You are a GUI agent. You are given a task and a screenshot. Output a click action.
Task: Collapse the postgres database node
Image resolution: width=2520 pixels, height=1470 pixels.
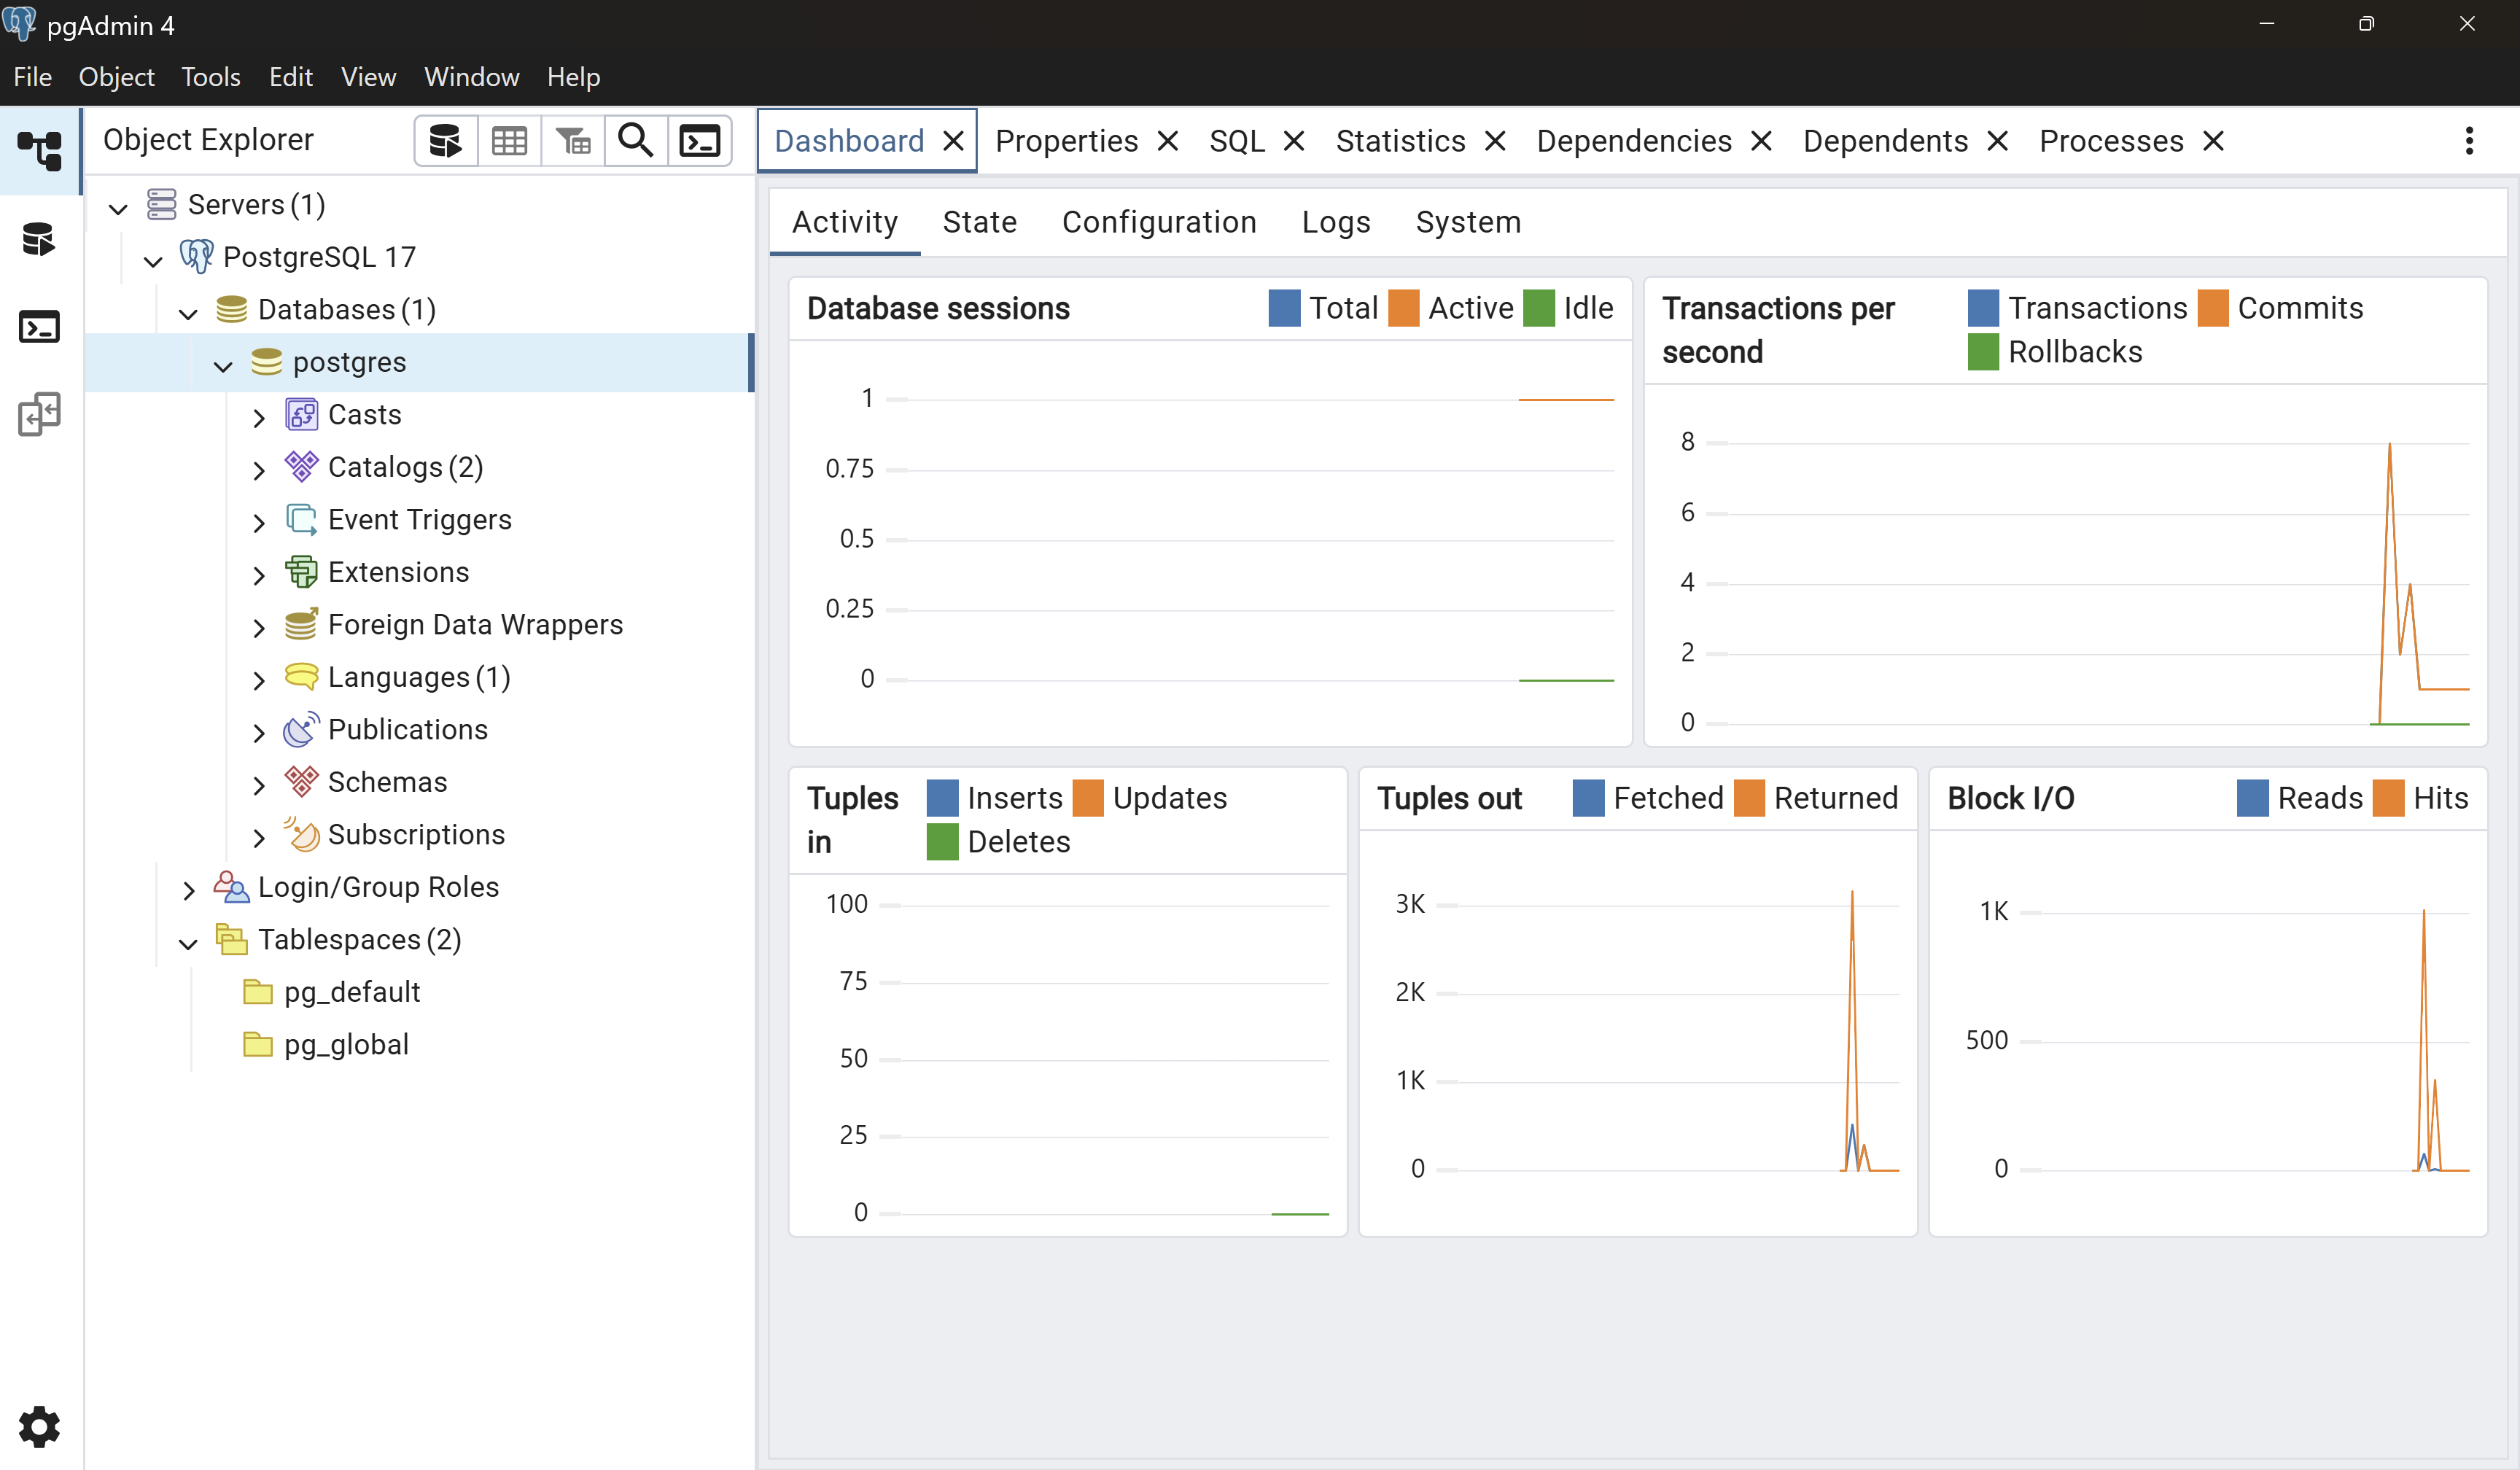pyautogui.click(x=223, y=366)
